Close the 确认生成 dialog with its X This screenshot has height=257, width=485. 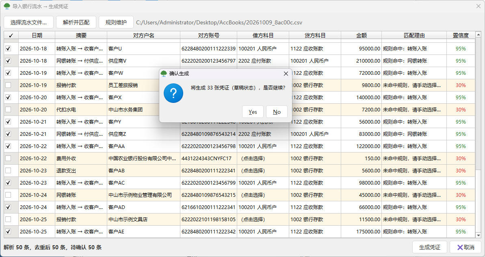(x=286, y=74)
